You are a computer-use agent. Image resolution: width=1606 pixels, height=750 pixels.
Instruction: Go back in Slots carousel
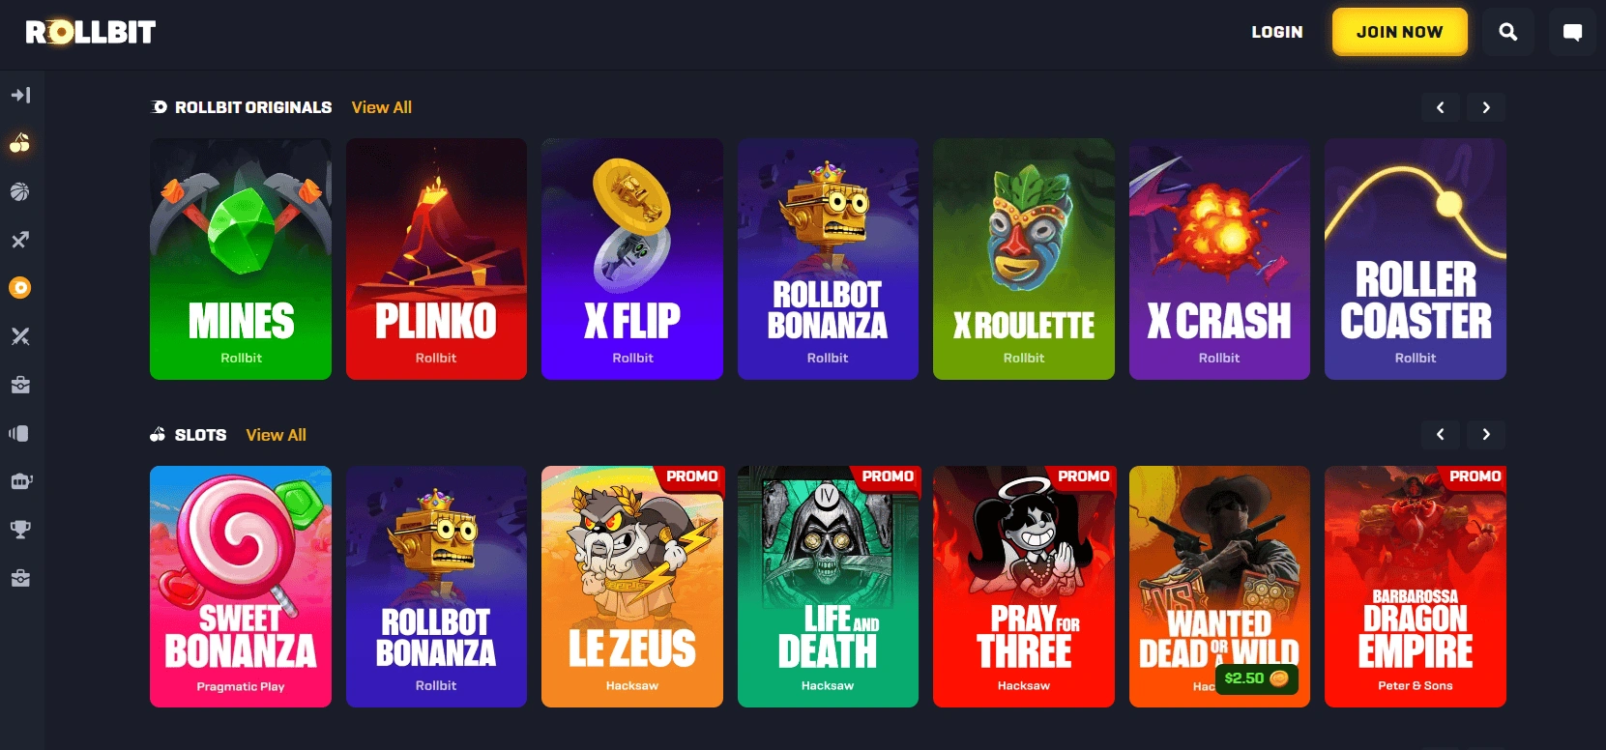pyautogui.click(x=1441, y=435)
